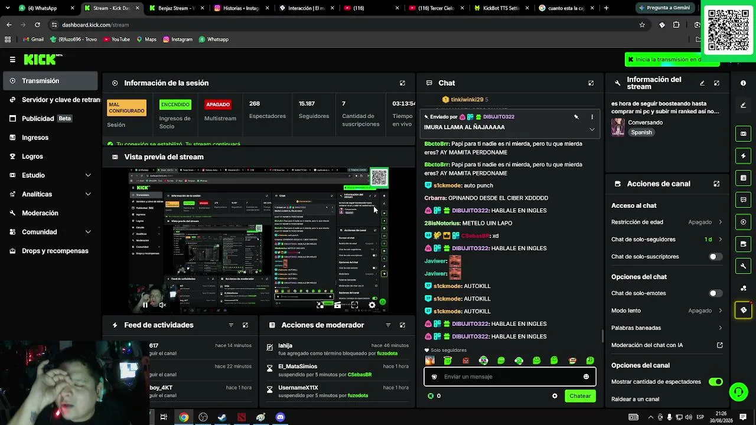The width and height of the screenshot is (756, 425).
Task: Disable Mostrar cantidad de espectadores switch
Action: (715, 382)
